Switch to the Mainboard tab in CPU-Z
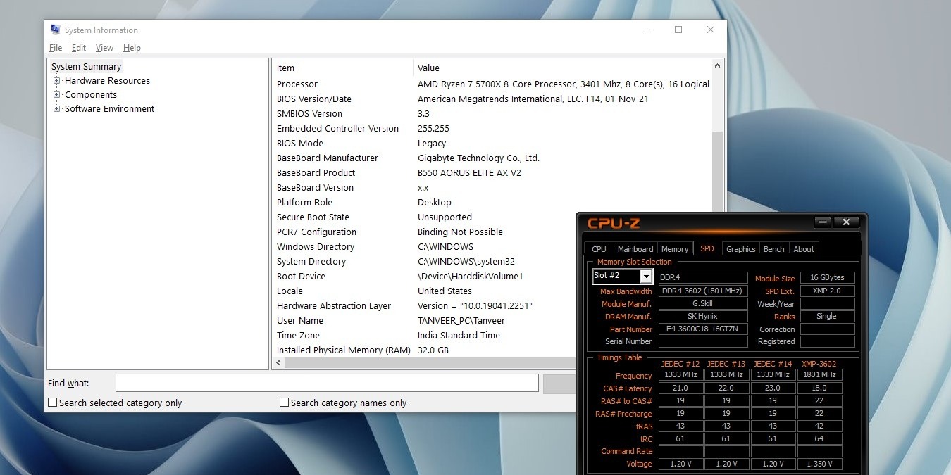951x475 pixels. (x=635, y=248)
